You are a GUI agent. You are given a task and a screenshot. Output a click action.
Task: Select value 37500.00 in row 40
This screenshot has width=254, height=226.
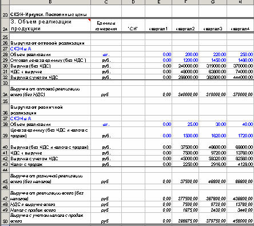[189, 147]
